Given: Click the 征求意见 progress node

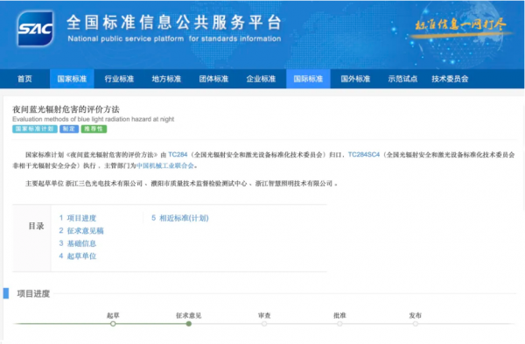Looking at the screenshot, I should pyautogui.click(x=189, y=324).
